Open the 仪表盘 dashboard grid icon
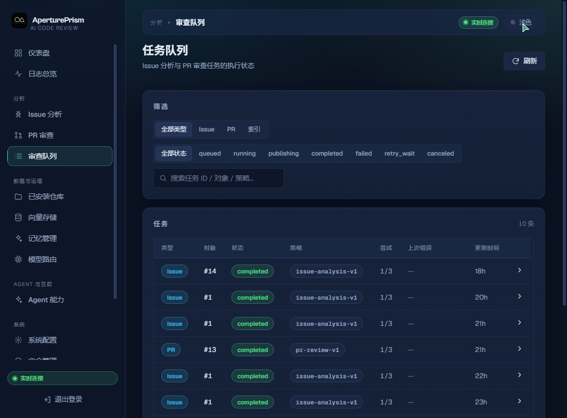 click(18, 53)
